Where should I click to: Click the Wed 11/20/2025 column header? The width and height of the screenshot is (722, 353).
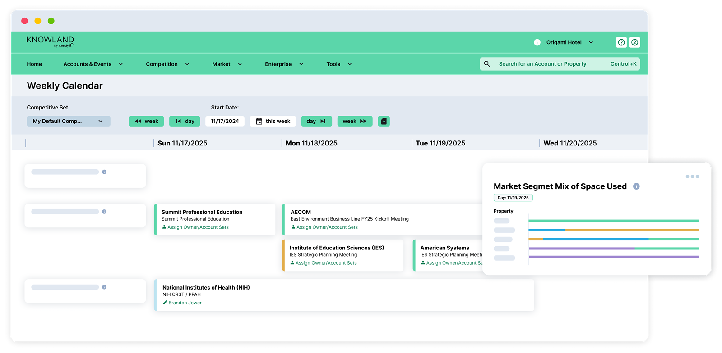(570, 143)
